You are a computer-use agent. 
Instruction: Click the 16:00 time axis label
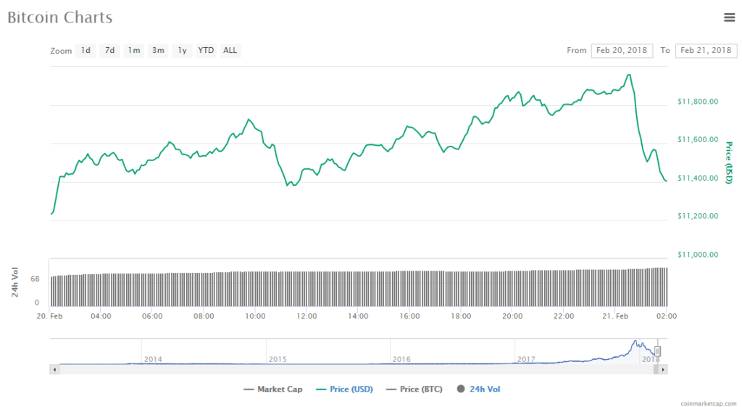coord(409,316)
